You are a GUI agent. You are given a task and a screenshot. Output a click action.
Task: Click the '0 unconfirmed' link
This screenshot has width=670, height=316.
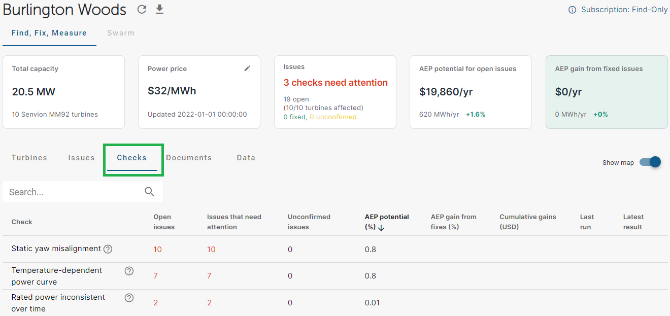(333, 117)
